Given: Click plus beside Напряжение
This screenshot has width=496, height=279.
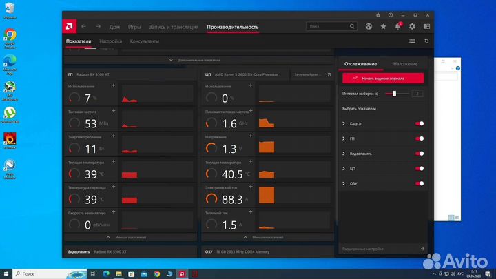Looking at the screenshot, I should coord(251,136).
